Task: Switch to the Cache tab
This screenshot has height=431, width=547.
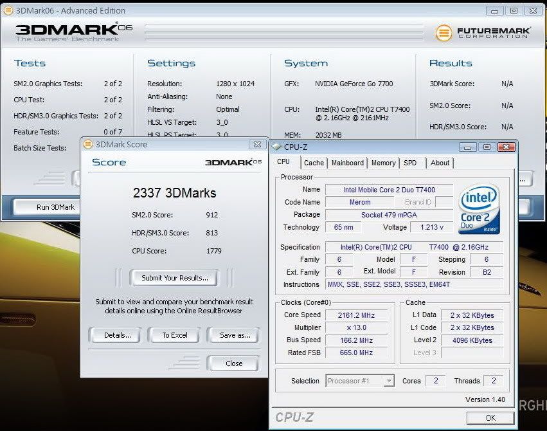Action: [x=314, y=163]
